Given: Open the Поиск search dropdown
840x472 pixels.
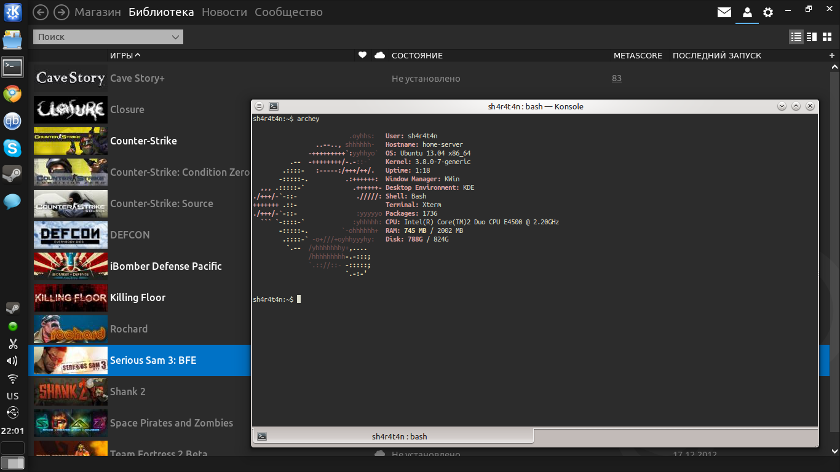Looking at the screenshot, I should tap(108, 37).
